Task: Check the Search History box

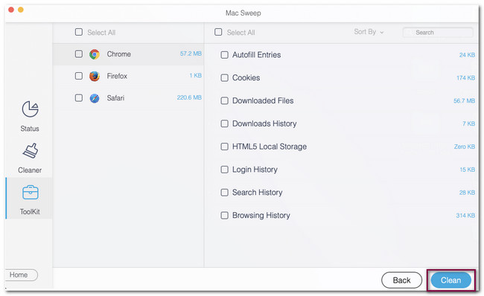Action: 224,193
